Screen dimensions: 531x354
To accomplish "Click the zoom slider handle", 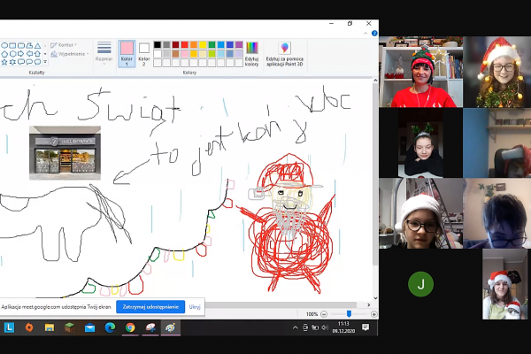I will click(x=350, y=314).
